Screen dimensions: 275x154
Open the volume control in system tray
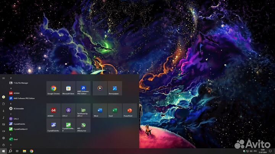pyautogui.click(x=251, y=151)
